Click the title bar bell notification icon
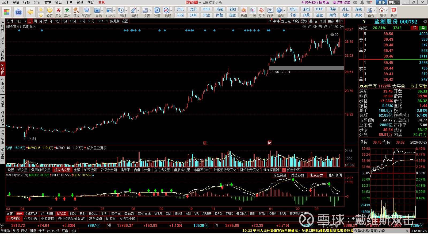 362,2
